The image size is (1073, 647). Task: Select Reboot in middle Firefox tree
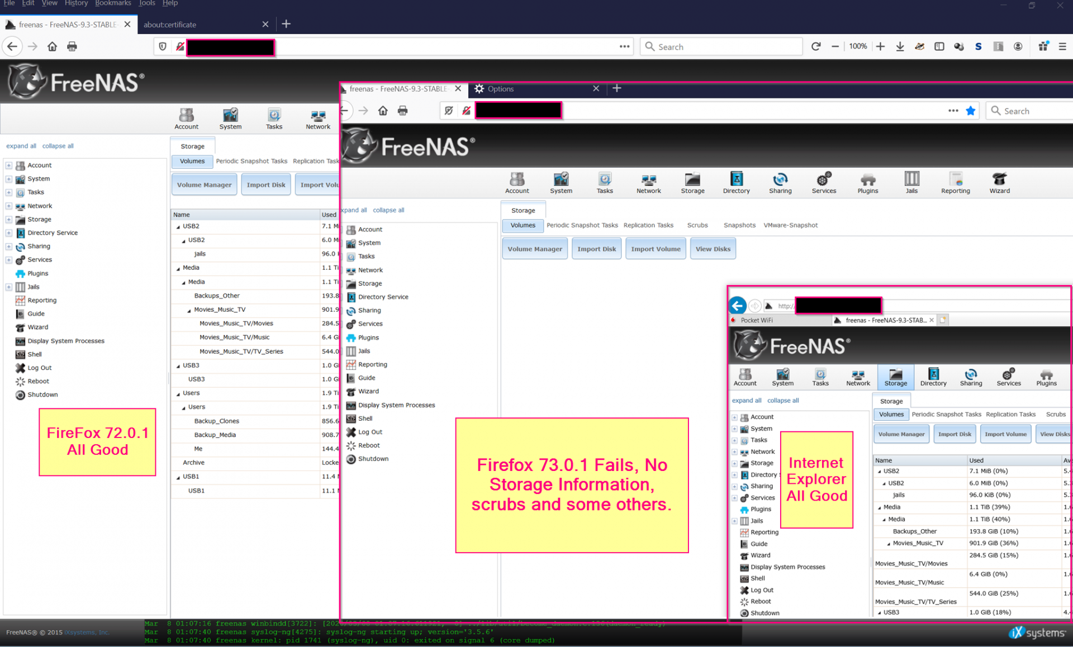pyautogui.click(x=363, y=446)
